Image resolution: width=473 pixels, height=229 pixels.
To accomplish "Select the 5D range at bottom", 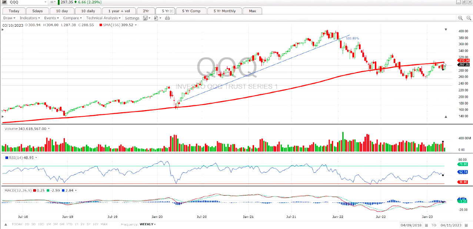I will [x=34, y=224].
